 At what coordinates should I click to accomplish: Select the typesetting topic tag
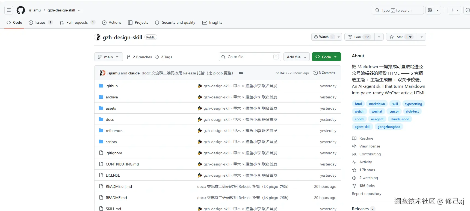(413, 104)
